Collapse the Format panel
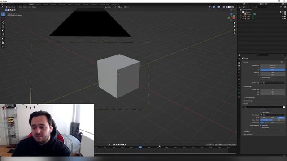Screen dimensions: 287x161 [246, 62]
